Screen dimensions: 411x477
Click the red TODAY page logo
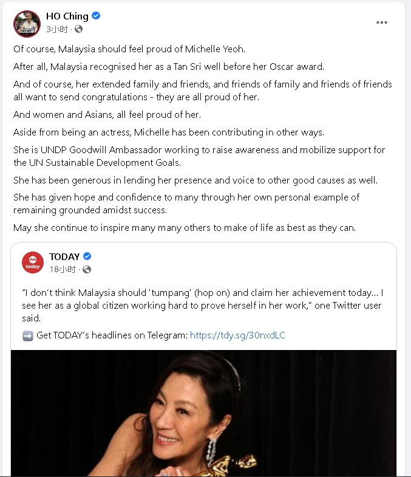point(33,263)
